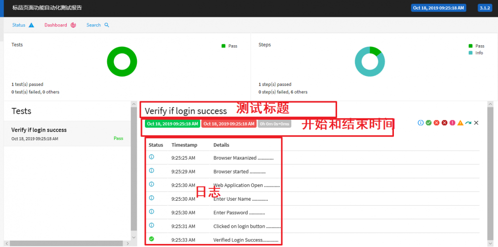This screenshot has height=247, width=498.
Task: Click test list scrollbar down arrow
Action: [x=133, y=237]
